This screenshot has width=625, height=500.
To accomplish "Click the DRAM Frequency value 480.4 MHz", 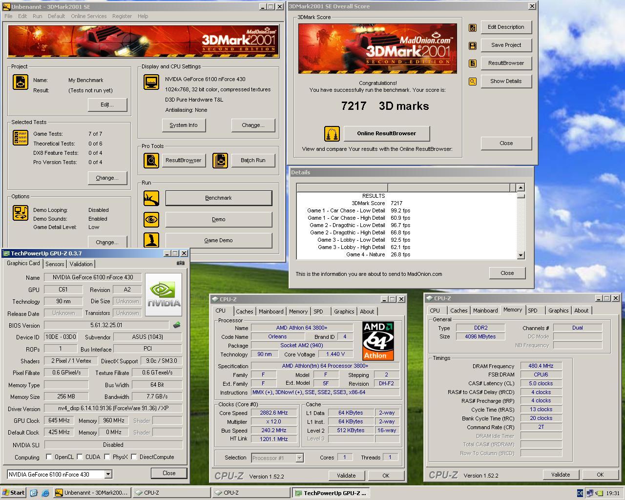I will tap(541, 366).
